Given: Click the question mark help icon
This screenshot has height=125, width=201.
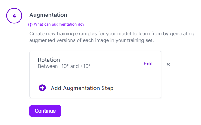Looking at the screenshot, I should point(30,24).
